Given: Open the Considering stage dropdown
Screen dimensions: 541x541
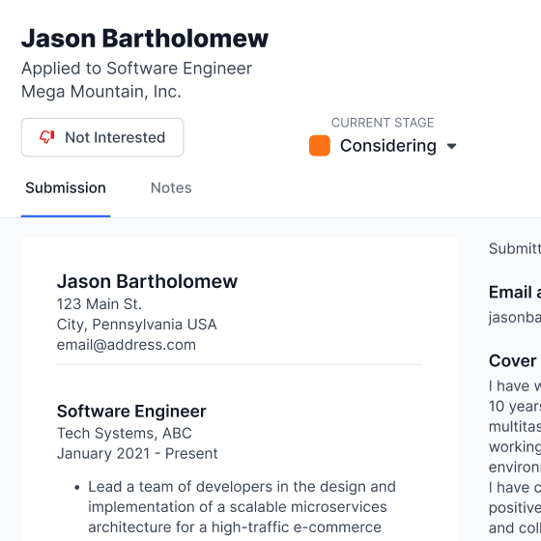Looking at the screenshot, I should (x=383, y=146).
